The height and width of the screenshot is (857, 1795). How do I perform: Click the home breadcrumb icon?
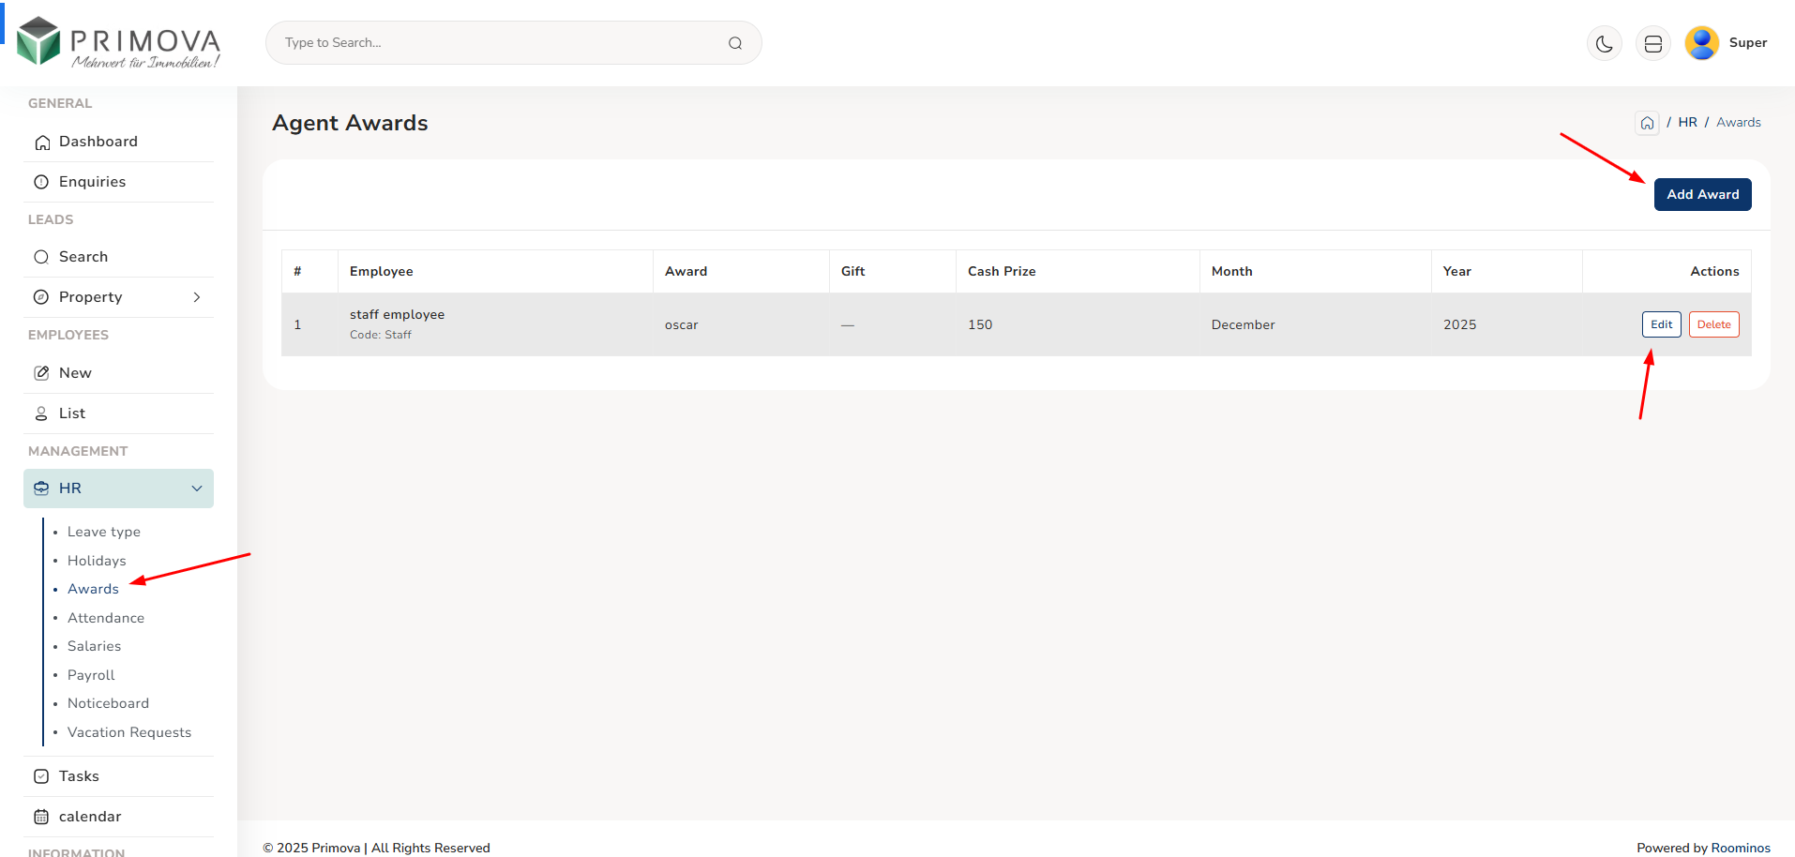pos(1647,123)
